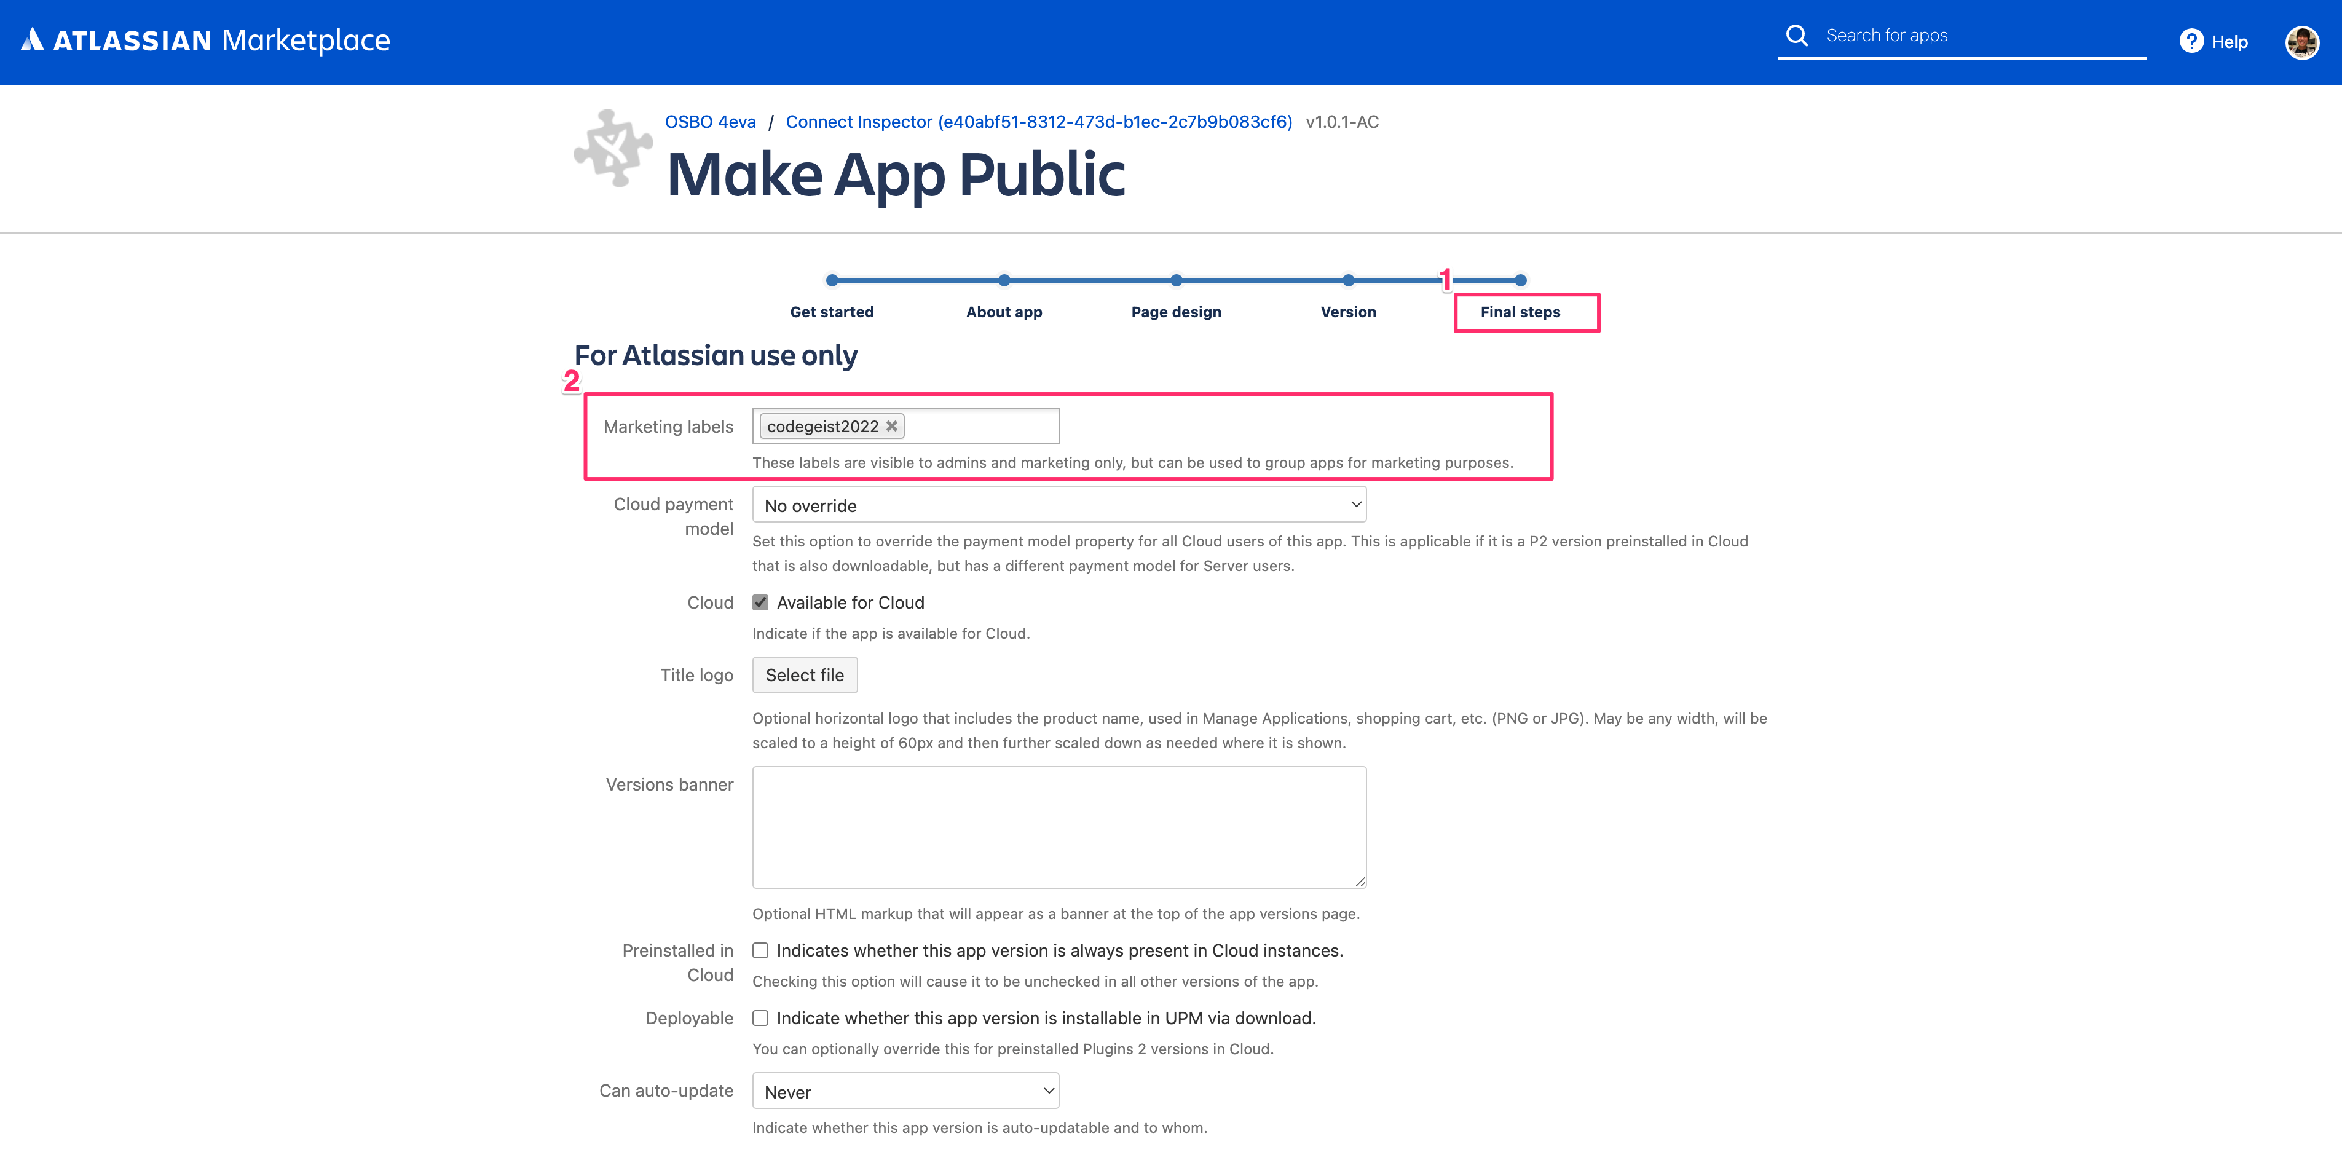This screenshot has height=1152, width=2342.
Task: Remove the codegeist2022 label with x
Action: [x=892, y=427]
